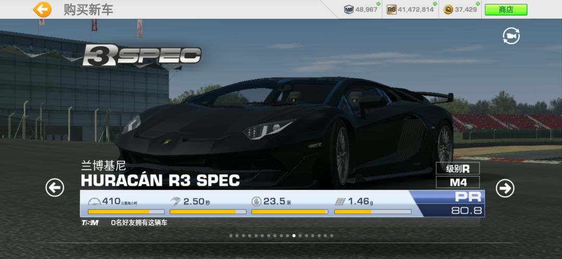Open the 商店 shop button
This screenshot has width=562, height=259.
point(506,10)
